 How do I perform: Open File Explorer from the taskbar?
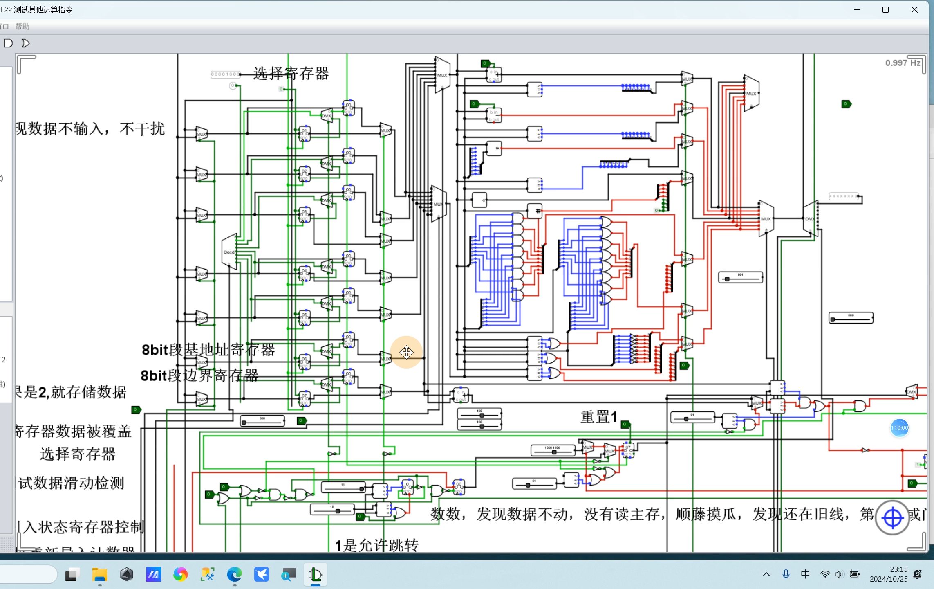tap(99, 575)
